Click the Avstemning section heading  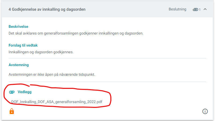tap(19, 65)
